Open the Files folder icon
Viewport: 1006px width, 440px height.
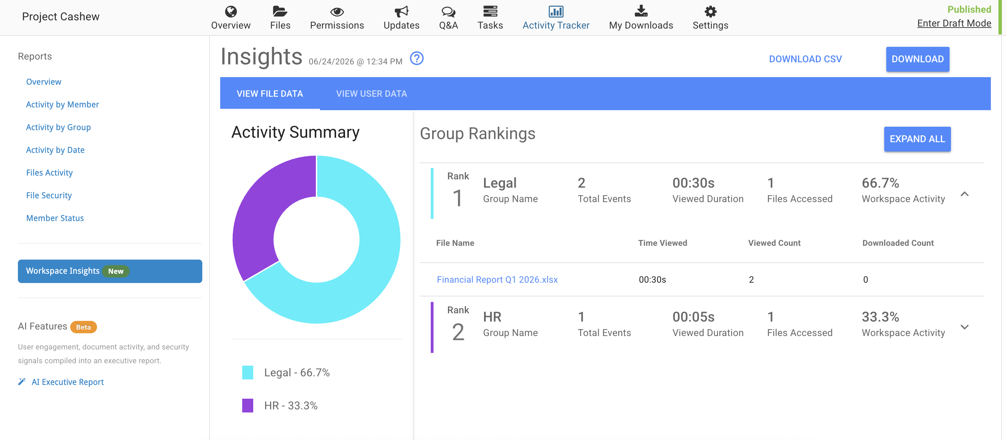pos(280,11)
